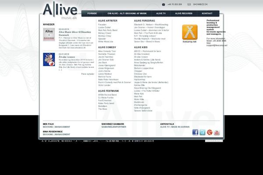Open Mek Pek – Fra Punk til Åh abe

[x=148, y=33]
